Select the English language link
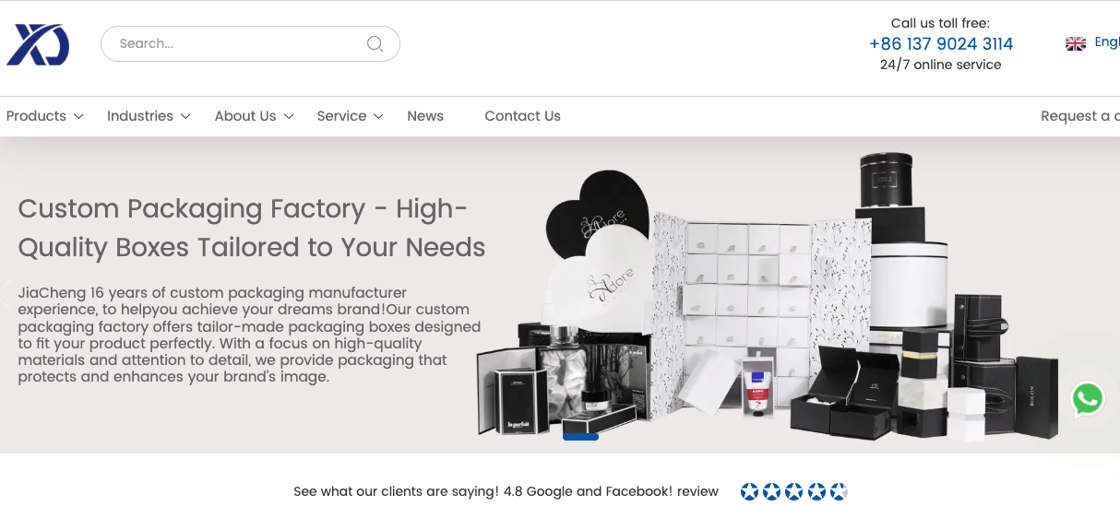 [1106, 42]
